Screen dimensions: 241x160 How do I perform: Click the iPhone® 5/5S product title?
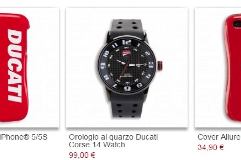[23, 137]
